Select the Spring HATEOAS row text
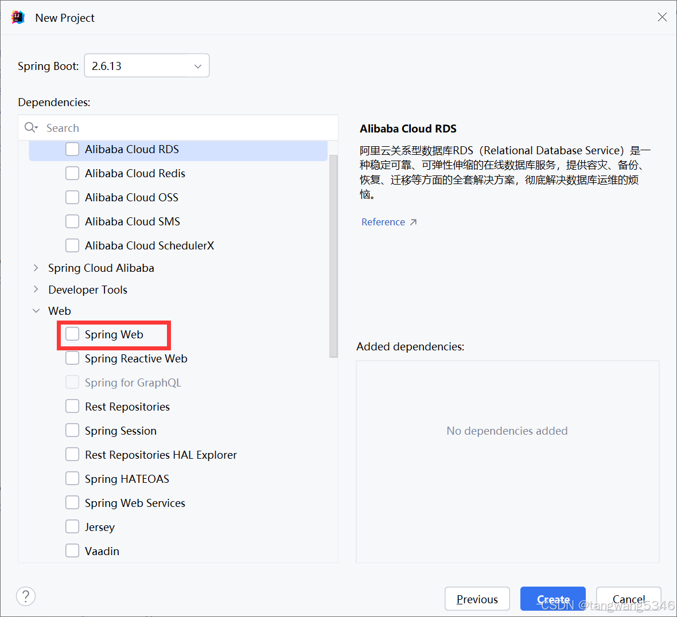This screenshot has width=677, height=617. coord(127,479)
